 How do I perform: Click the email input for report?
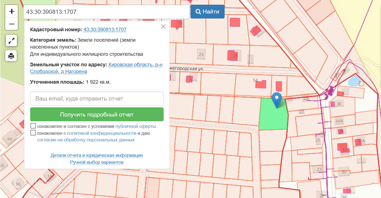pos(97,99)
